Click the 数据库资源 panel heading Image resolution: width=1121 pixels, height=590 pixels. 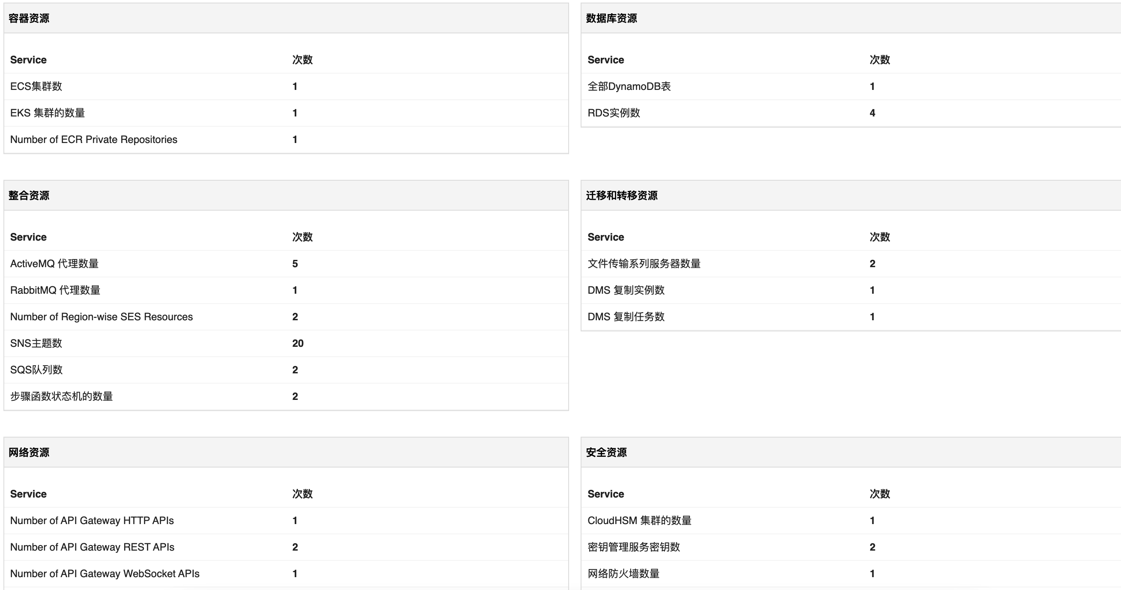611,18
